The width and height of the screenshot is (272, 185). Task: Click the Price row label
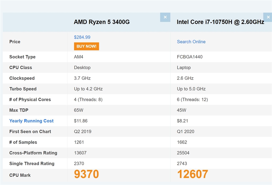pyautogui.click(x=15, y=42)
